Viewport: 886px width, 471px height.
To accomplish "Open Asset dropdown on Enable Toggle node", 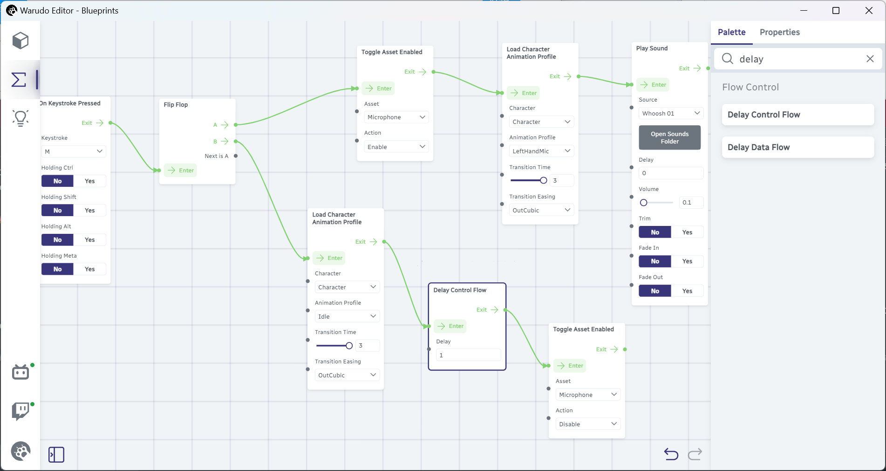I will coord(396,117).
